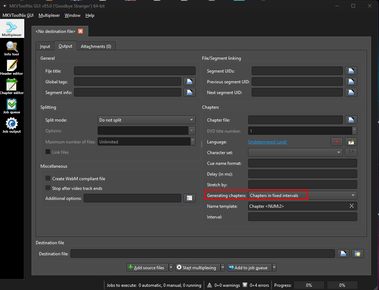Switch to the Attachments (0) tab
This screenshot has height=290, width=379.
point(96,46)
